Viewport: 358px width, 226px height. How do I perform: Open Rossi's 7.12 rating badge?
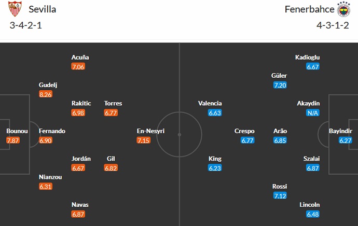tap(280, 195)
